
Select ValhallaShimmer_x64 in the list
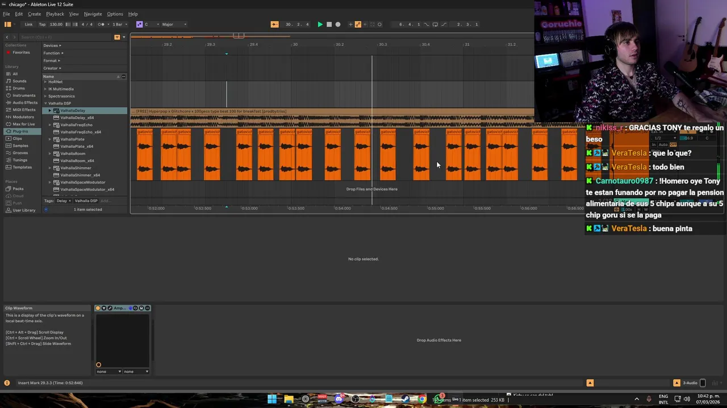[x=80, y=175]
